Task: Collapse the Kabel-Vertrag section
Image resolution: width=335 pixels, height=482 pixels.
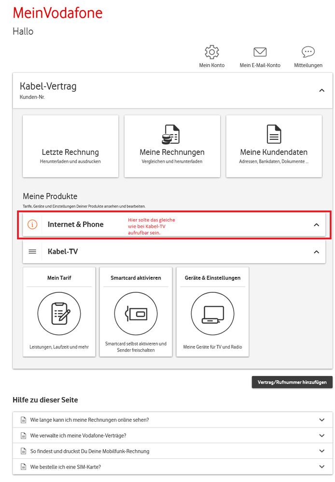Action: point(322,90)
